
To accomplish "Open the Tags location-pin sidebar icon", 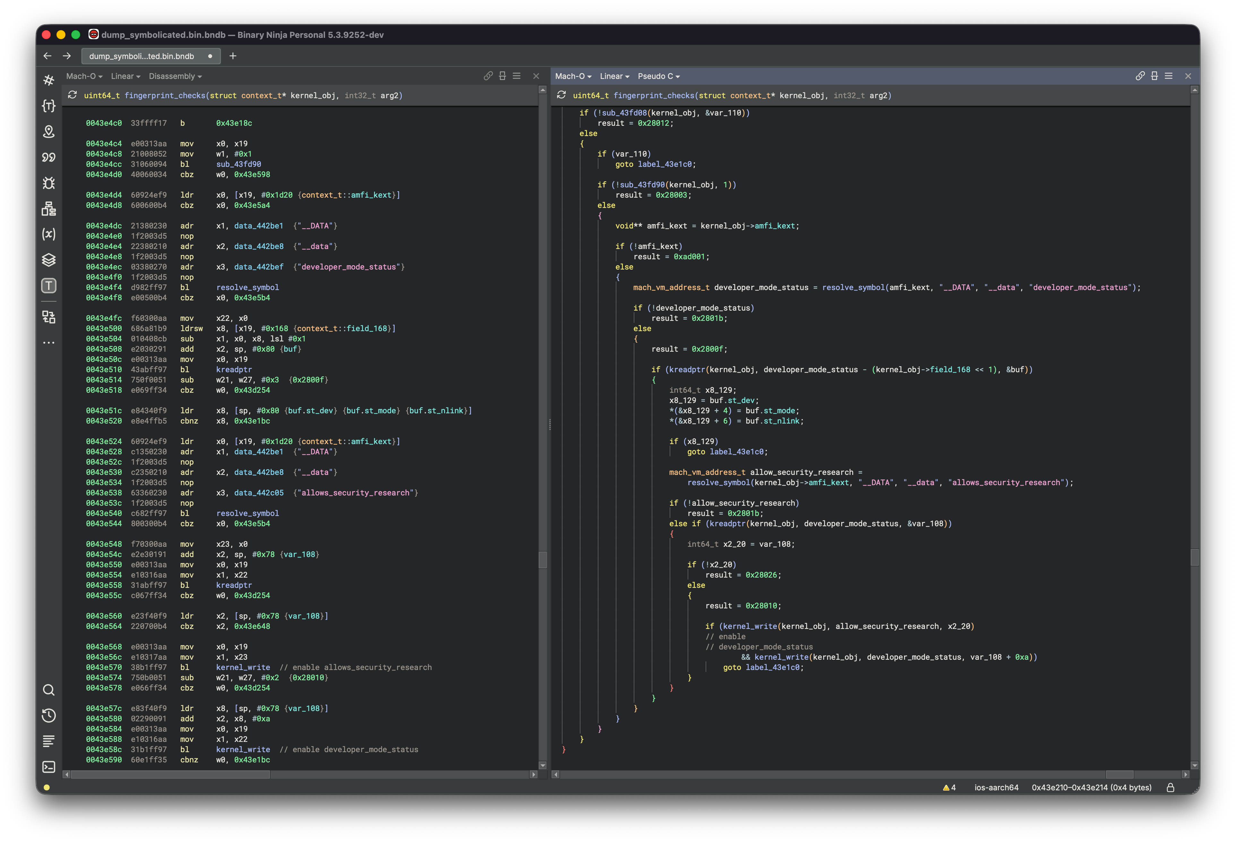I will click(x=49, y=131).
